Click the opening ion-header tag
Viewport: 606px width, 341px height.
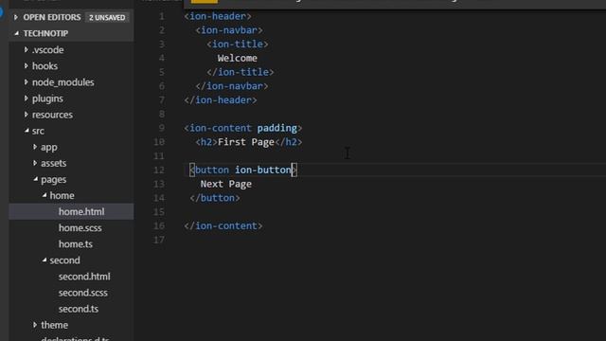pyautogui.click(x=218, y=16)
